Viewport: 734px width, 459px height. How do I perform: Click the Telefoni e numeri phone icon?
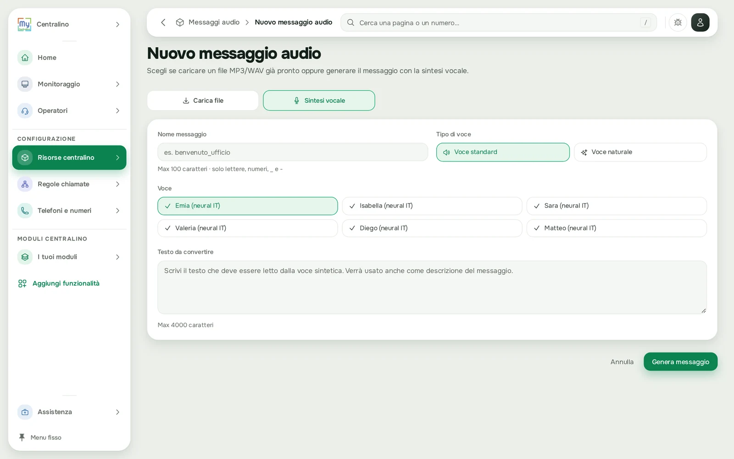pos(25,211)
